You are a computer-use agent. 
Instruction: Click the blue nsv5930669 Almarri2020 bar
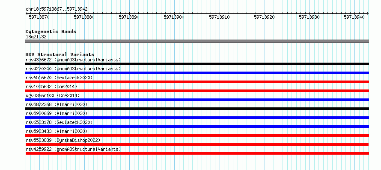click(x=197, y=118)
